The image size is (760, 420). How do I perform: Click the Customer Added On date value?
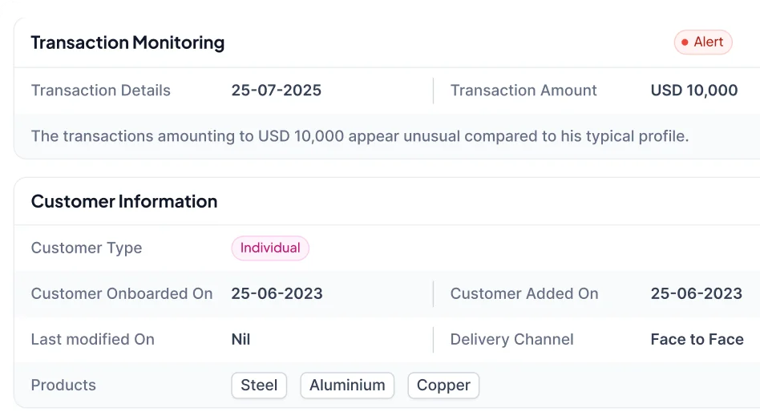(x=697, y=294)
